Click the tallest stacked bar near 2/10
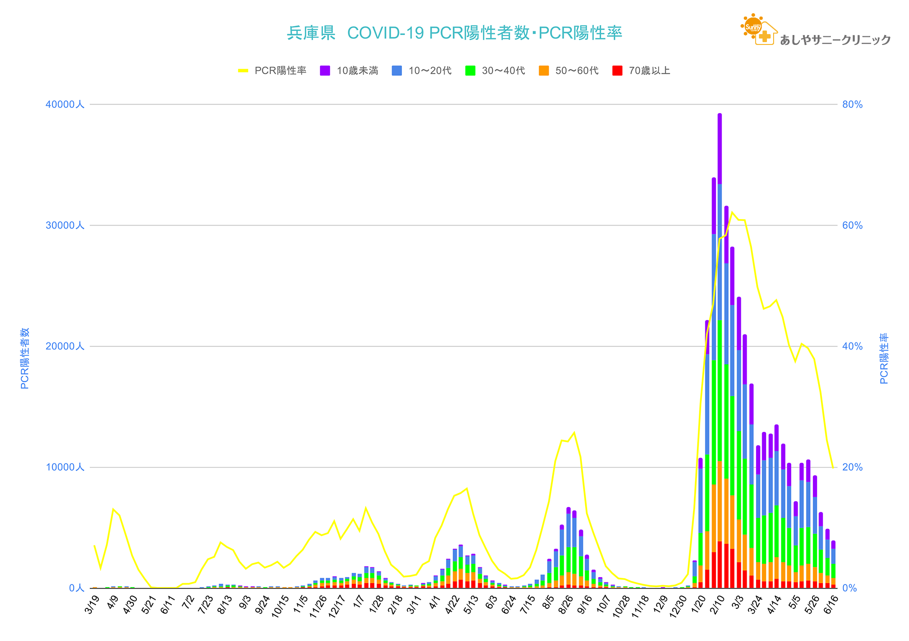The image size is (909, 641). [x=720, y=350]
